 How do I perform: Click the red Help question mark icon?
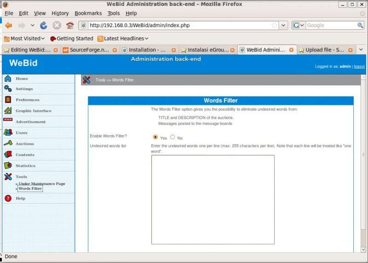pyautogui.click(x=8, y=199)
